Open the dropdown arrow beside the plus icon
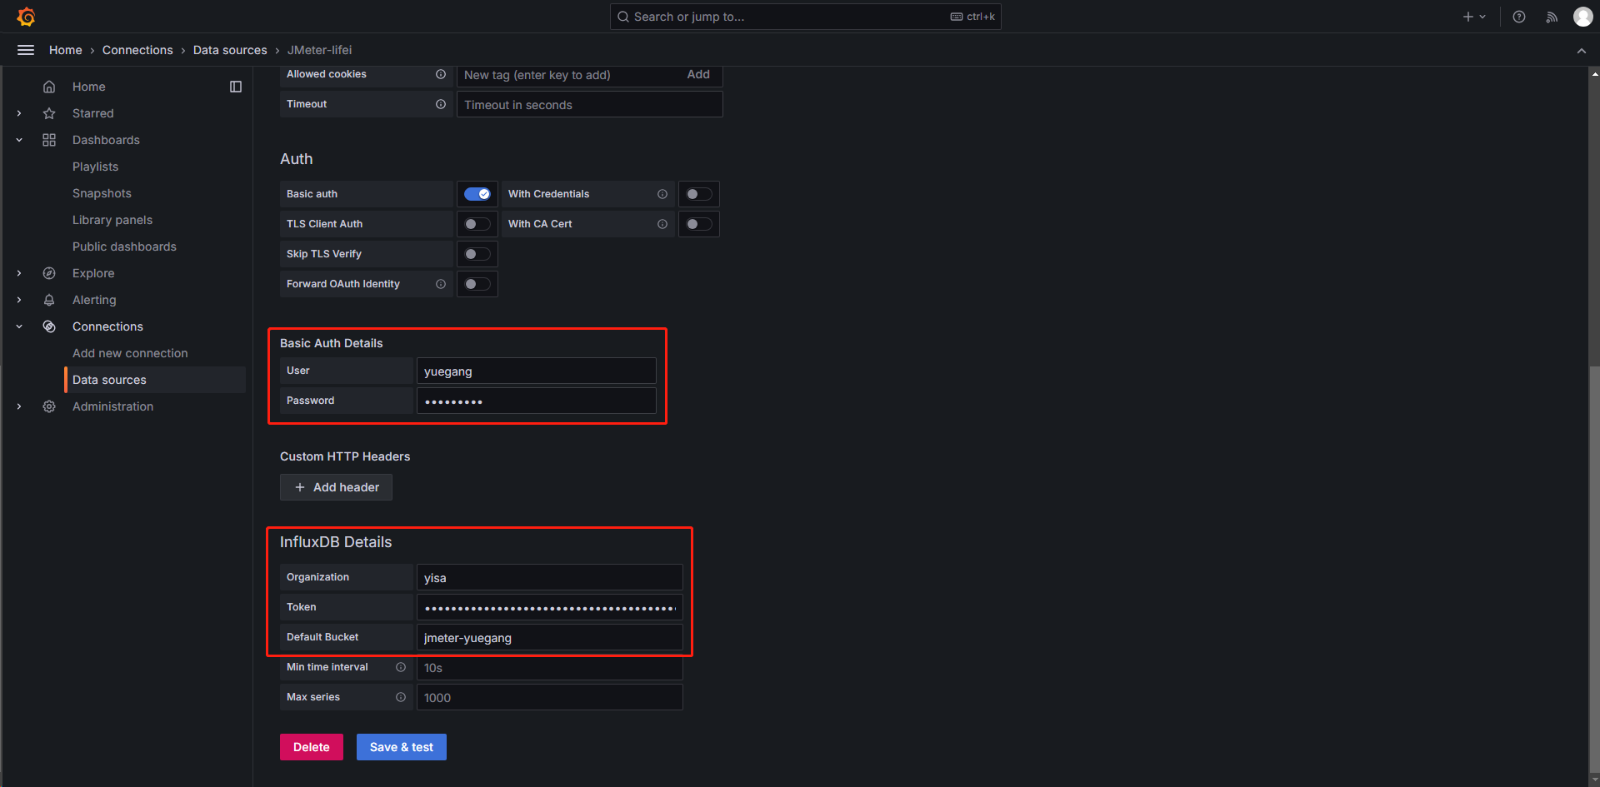Viewport: 1600px width, 787px height. coord(1482,17)
